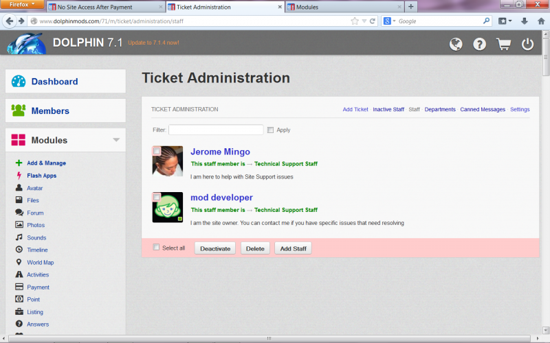Bookmark page with the star icon
This screenshot has width=550, height=343.
click(x=355, y=21)
